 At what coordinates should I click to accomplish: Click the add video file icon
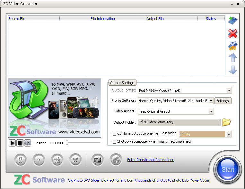pyautogui.click(x=232, y=20)
